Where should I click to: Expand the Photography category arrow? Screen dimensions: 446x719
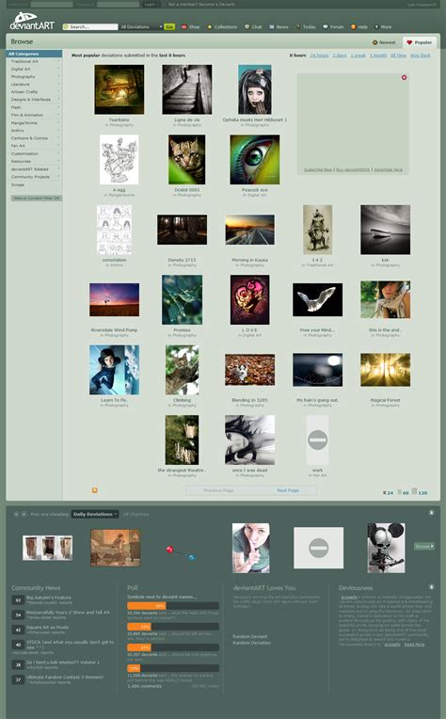(58, 76)
